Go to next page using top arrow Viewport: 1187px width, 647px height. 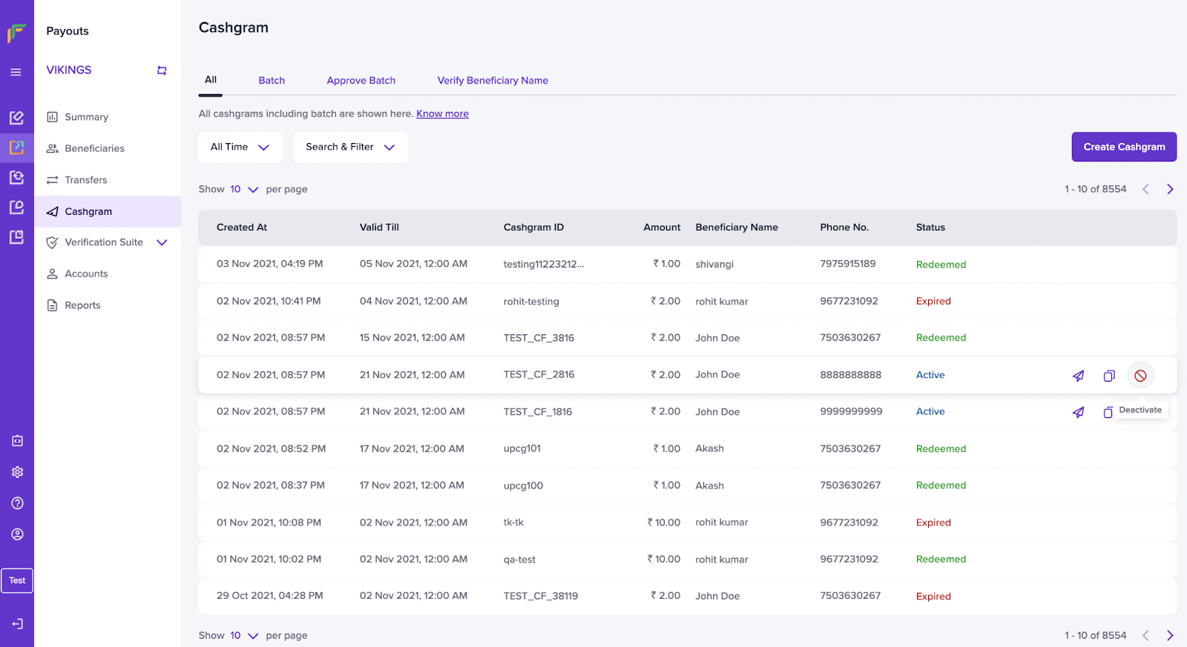[1170, 190]
